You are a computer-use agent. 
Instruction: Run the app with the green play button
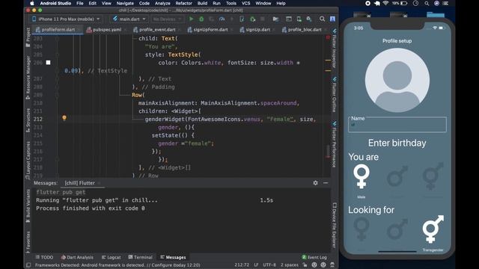tap(192, 19)
